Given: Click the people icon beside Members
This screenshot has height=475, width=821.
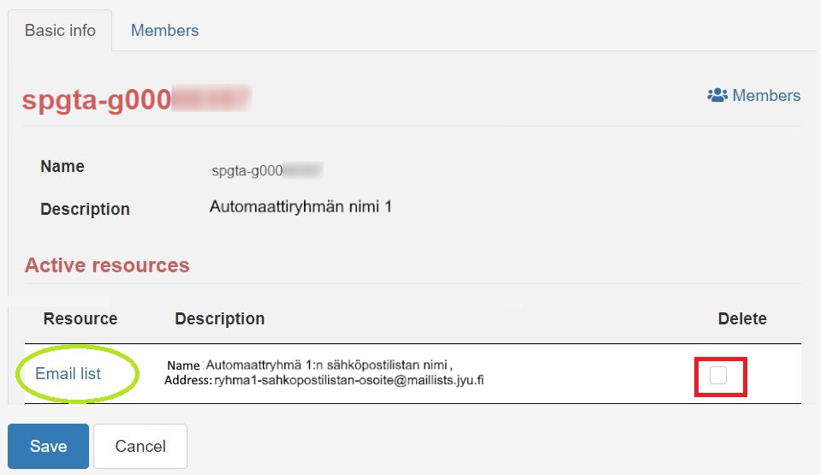Looking at the screenshot, I should click(x=717, y=95).
